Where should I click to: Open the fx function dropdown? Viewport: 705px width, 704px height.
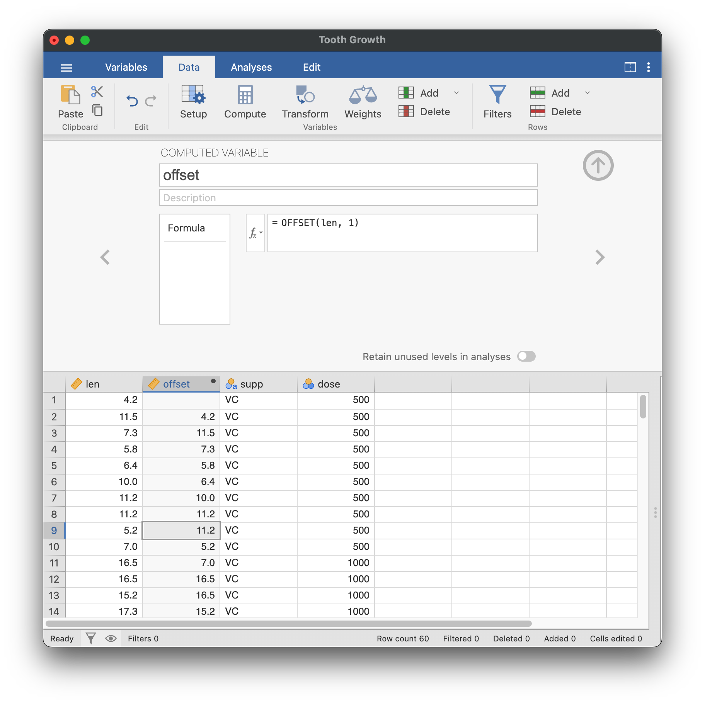(x=255, y=233)
